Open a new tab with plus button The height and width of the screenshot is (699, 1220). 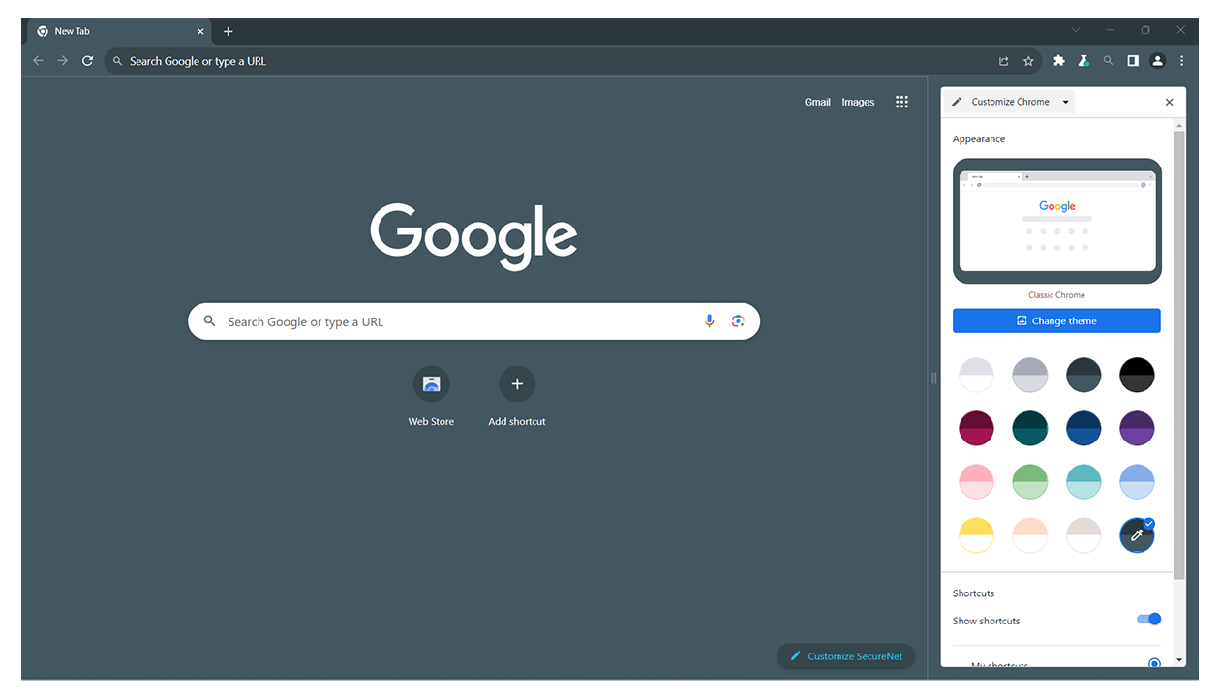click(x=229, y=31)
